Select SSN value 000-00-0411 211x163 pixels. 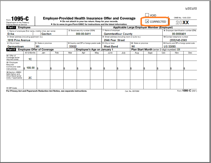[x=83, y=34]
